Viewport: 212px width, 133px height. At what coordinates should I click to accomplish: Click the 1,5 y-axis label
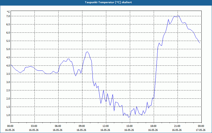[x=8, y=107]
